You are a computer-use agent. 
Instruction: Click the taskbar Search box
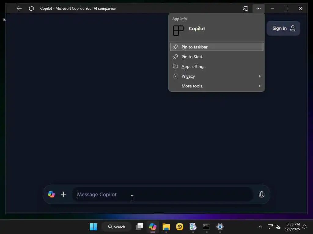[x=116, y=227]
